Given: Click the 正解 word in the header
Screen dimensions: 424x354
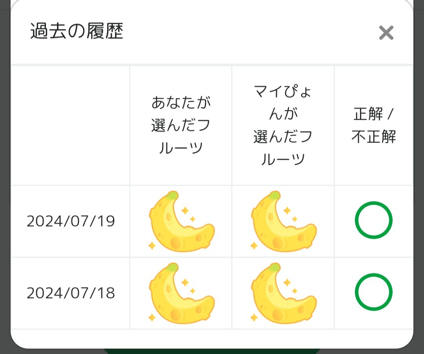Looking at the screenshot, I should pos(368,114).
